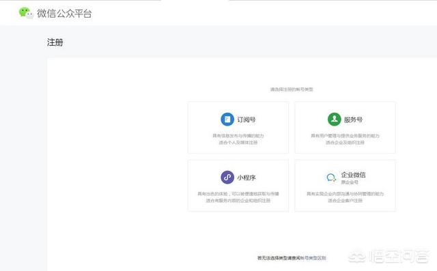
Task: Click the 企业微信 card description text
Action: (x=345, y=197)
